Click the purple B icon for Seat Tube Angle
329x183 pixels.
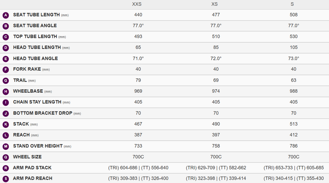(5, 26)
